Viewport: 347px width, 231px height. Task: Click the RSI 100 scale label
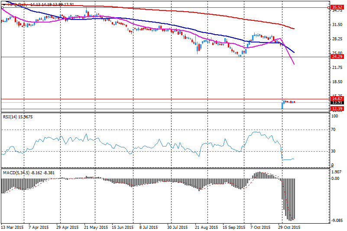click(x=335, y=116)
